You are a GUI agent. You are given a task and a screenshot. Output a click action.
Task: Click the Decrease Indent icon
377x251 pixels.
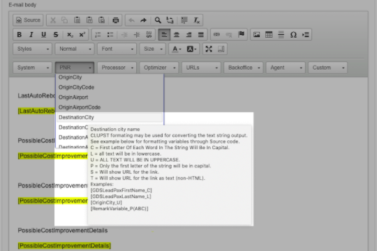[x=124, y=35]
